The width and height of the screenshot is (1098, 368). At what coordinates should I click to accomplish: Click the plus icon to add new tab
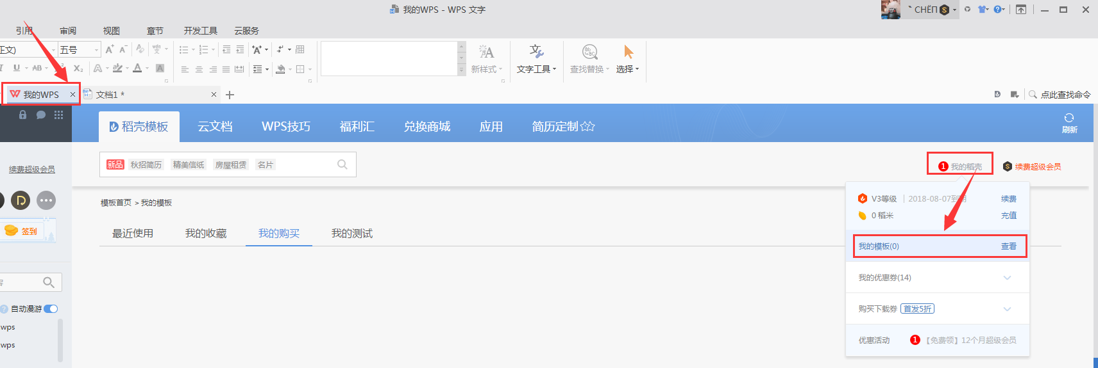(230, 95)
